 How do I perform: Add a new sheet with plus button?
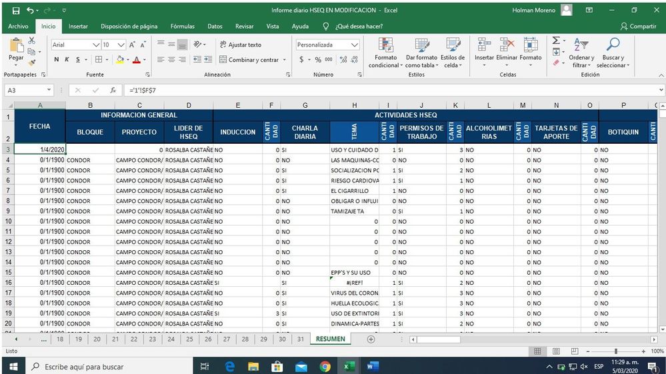coord(371,339)
